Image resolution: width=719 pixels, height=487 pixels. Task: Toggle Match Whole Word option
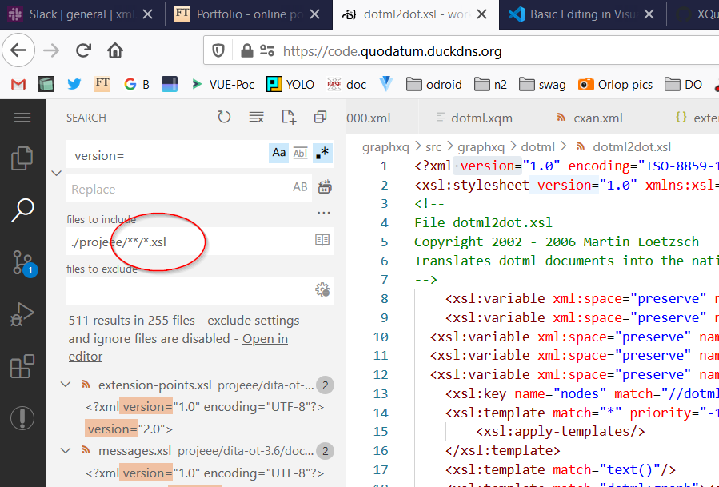[x=300, y=153]
